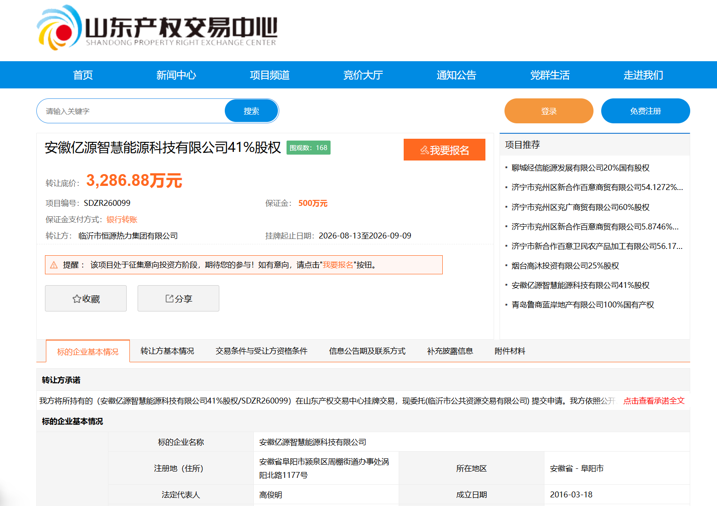717x506 pixels.
Task: Go to 项目频道 in the navigation
Action: pos(270,75)
